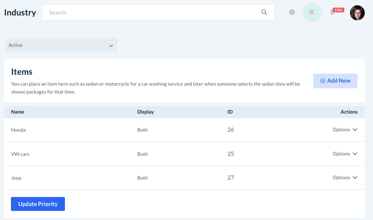The height and width of the screenshot is (220, 373).
Task: Open the notifications bell
Action: [332, 12]
